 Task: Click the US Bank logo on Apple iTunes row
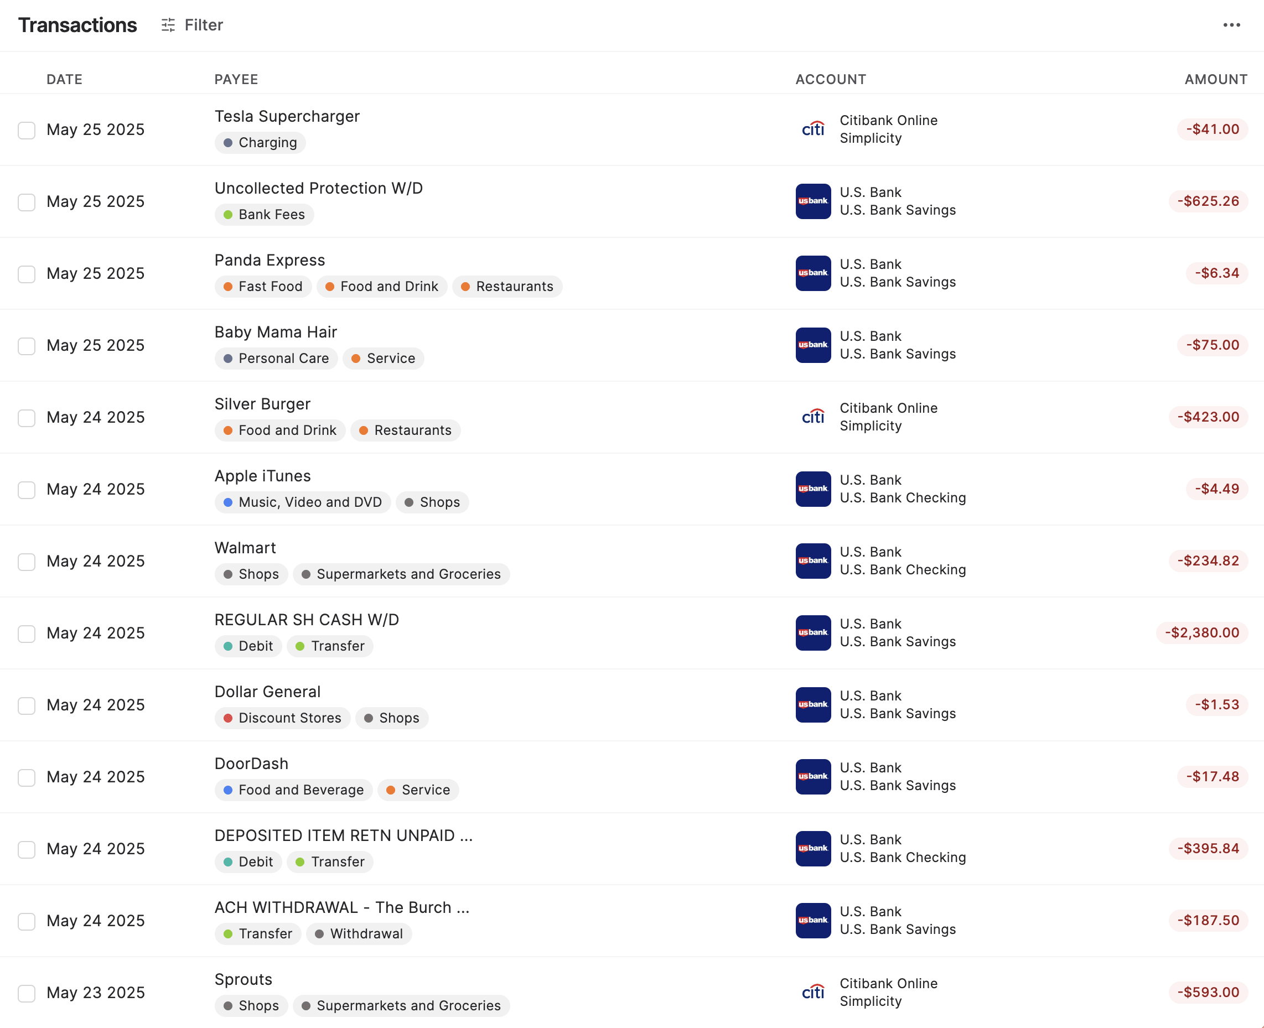812,489
